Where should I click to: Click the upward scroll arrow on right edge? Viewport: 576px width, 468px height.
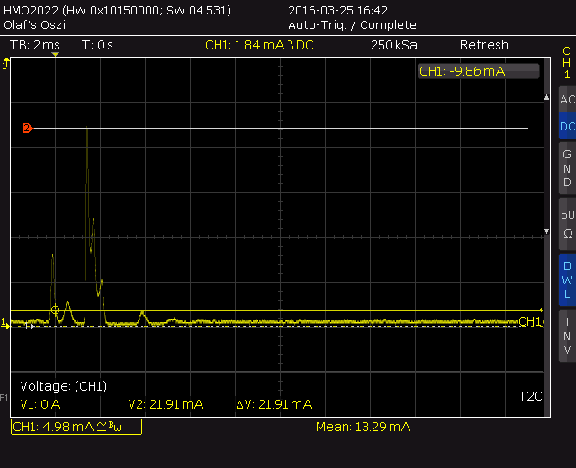[546, 97]
